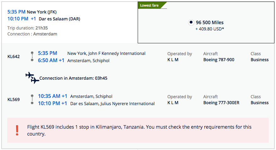Click New York, John F Kennedy International
Viewport: 276px width, 150px height.
tap(106, 53)
